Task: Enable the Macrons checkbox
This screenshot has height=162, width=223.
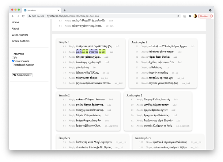Action: point(13,54)
